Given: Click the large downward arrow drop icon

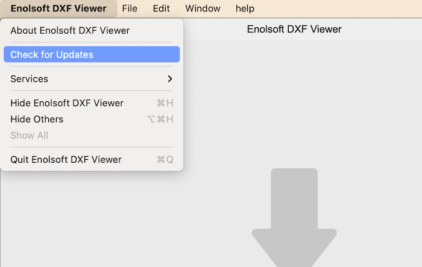Looking at the screenshot, I should [x=294, y=223].
